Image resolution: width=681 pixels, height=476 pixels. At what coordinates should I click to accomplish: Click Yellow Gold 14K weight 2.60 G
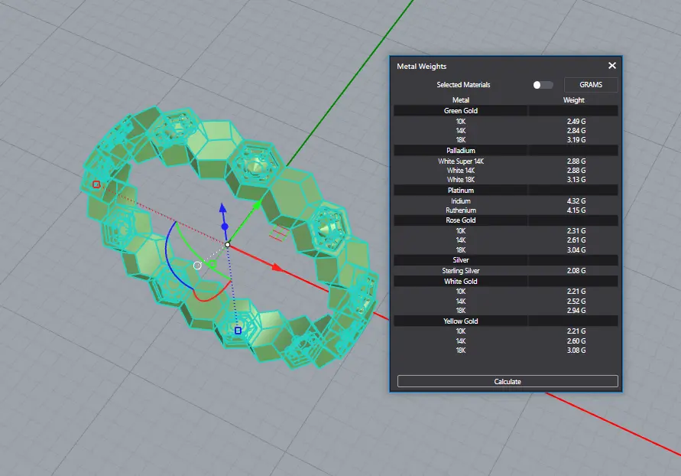(576, 341)
